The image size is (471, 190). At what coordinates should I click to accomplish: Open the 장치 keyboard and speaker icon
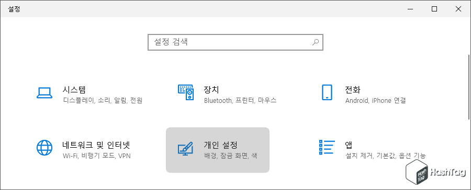pos(186,92)
